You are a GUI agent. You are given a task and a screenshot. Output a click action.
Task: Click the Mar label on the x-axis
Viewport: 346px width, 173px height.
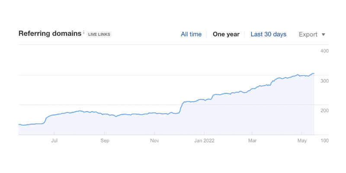point(253,141)
